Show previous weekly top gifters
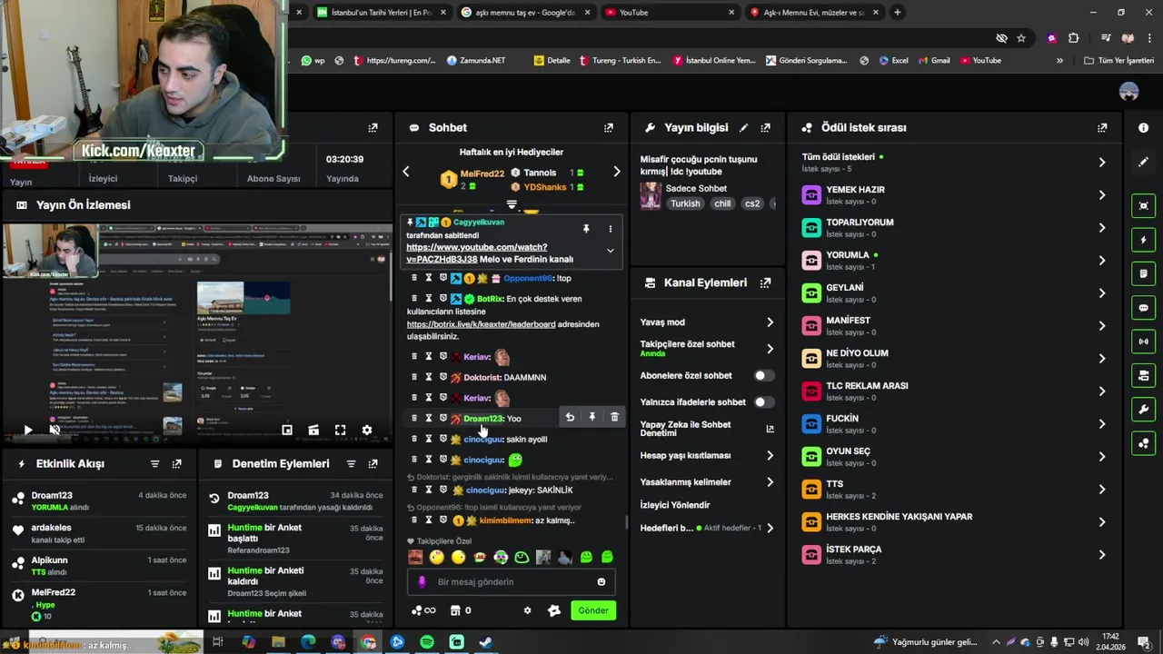Screen dimensions: 1163x654 tap(406, 172)
